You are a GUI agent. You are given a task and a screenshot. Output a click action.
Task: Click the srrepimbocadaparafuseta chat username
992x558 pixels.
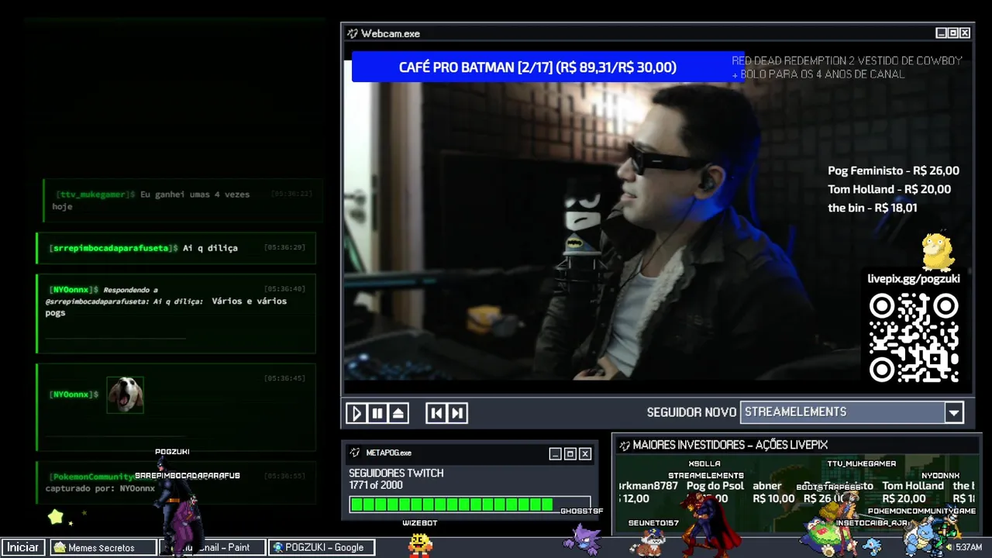click(x=112, y=248)
